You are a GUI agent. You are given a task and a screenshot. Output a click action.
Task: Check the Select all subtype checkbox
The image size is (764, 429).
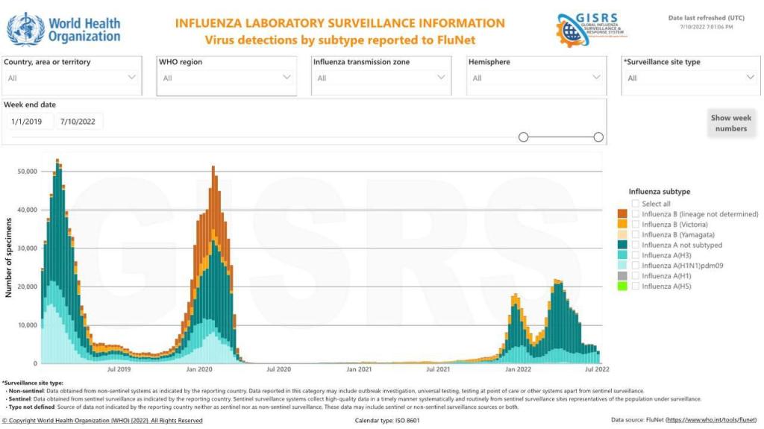point(635,204)
